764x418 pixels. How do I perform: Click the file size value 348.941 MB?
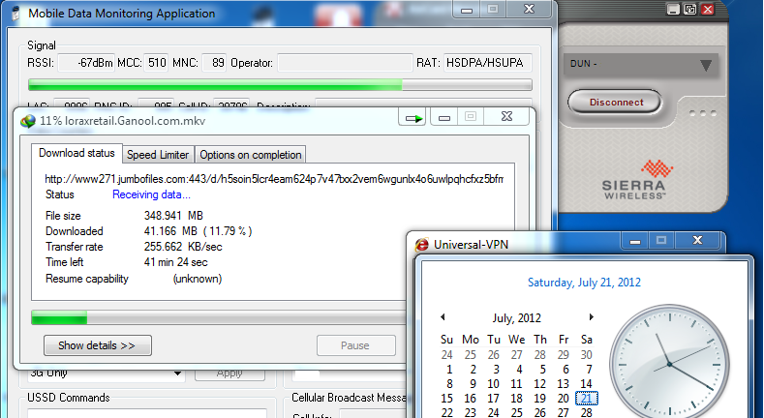click(173, 216)
